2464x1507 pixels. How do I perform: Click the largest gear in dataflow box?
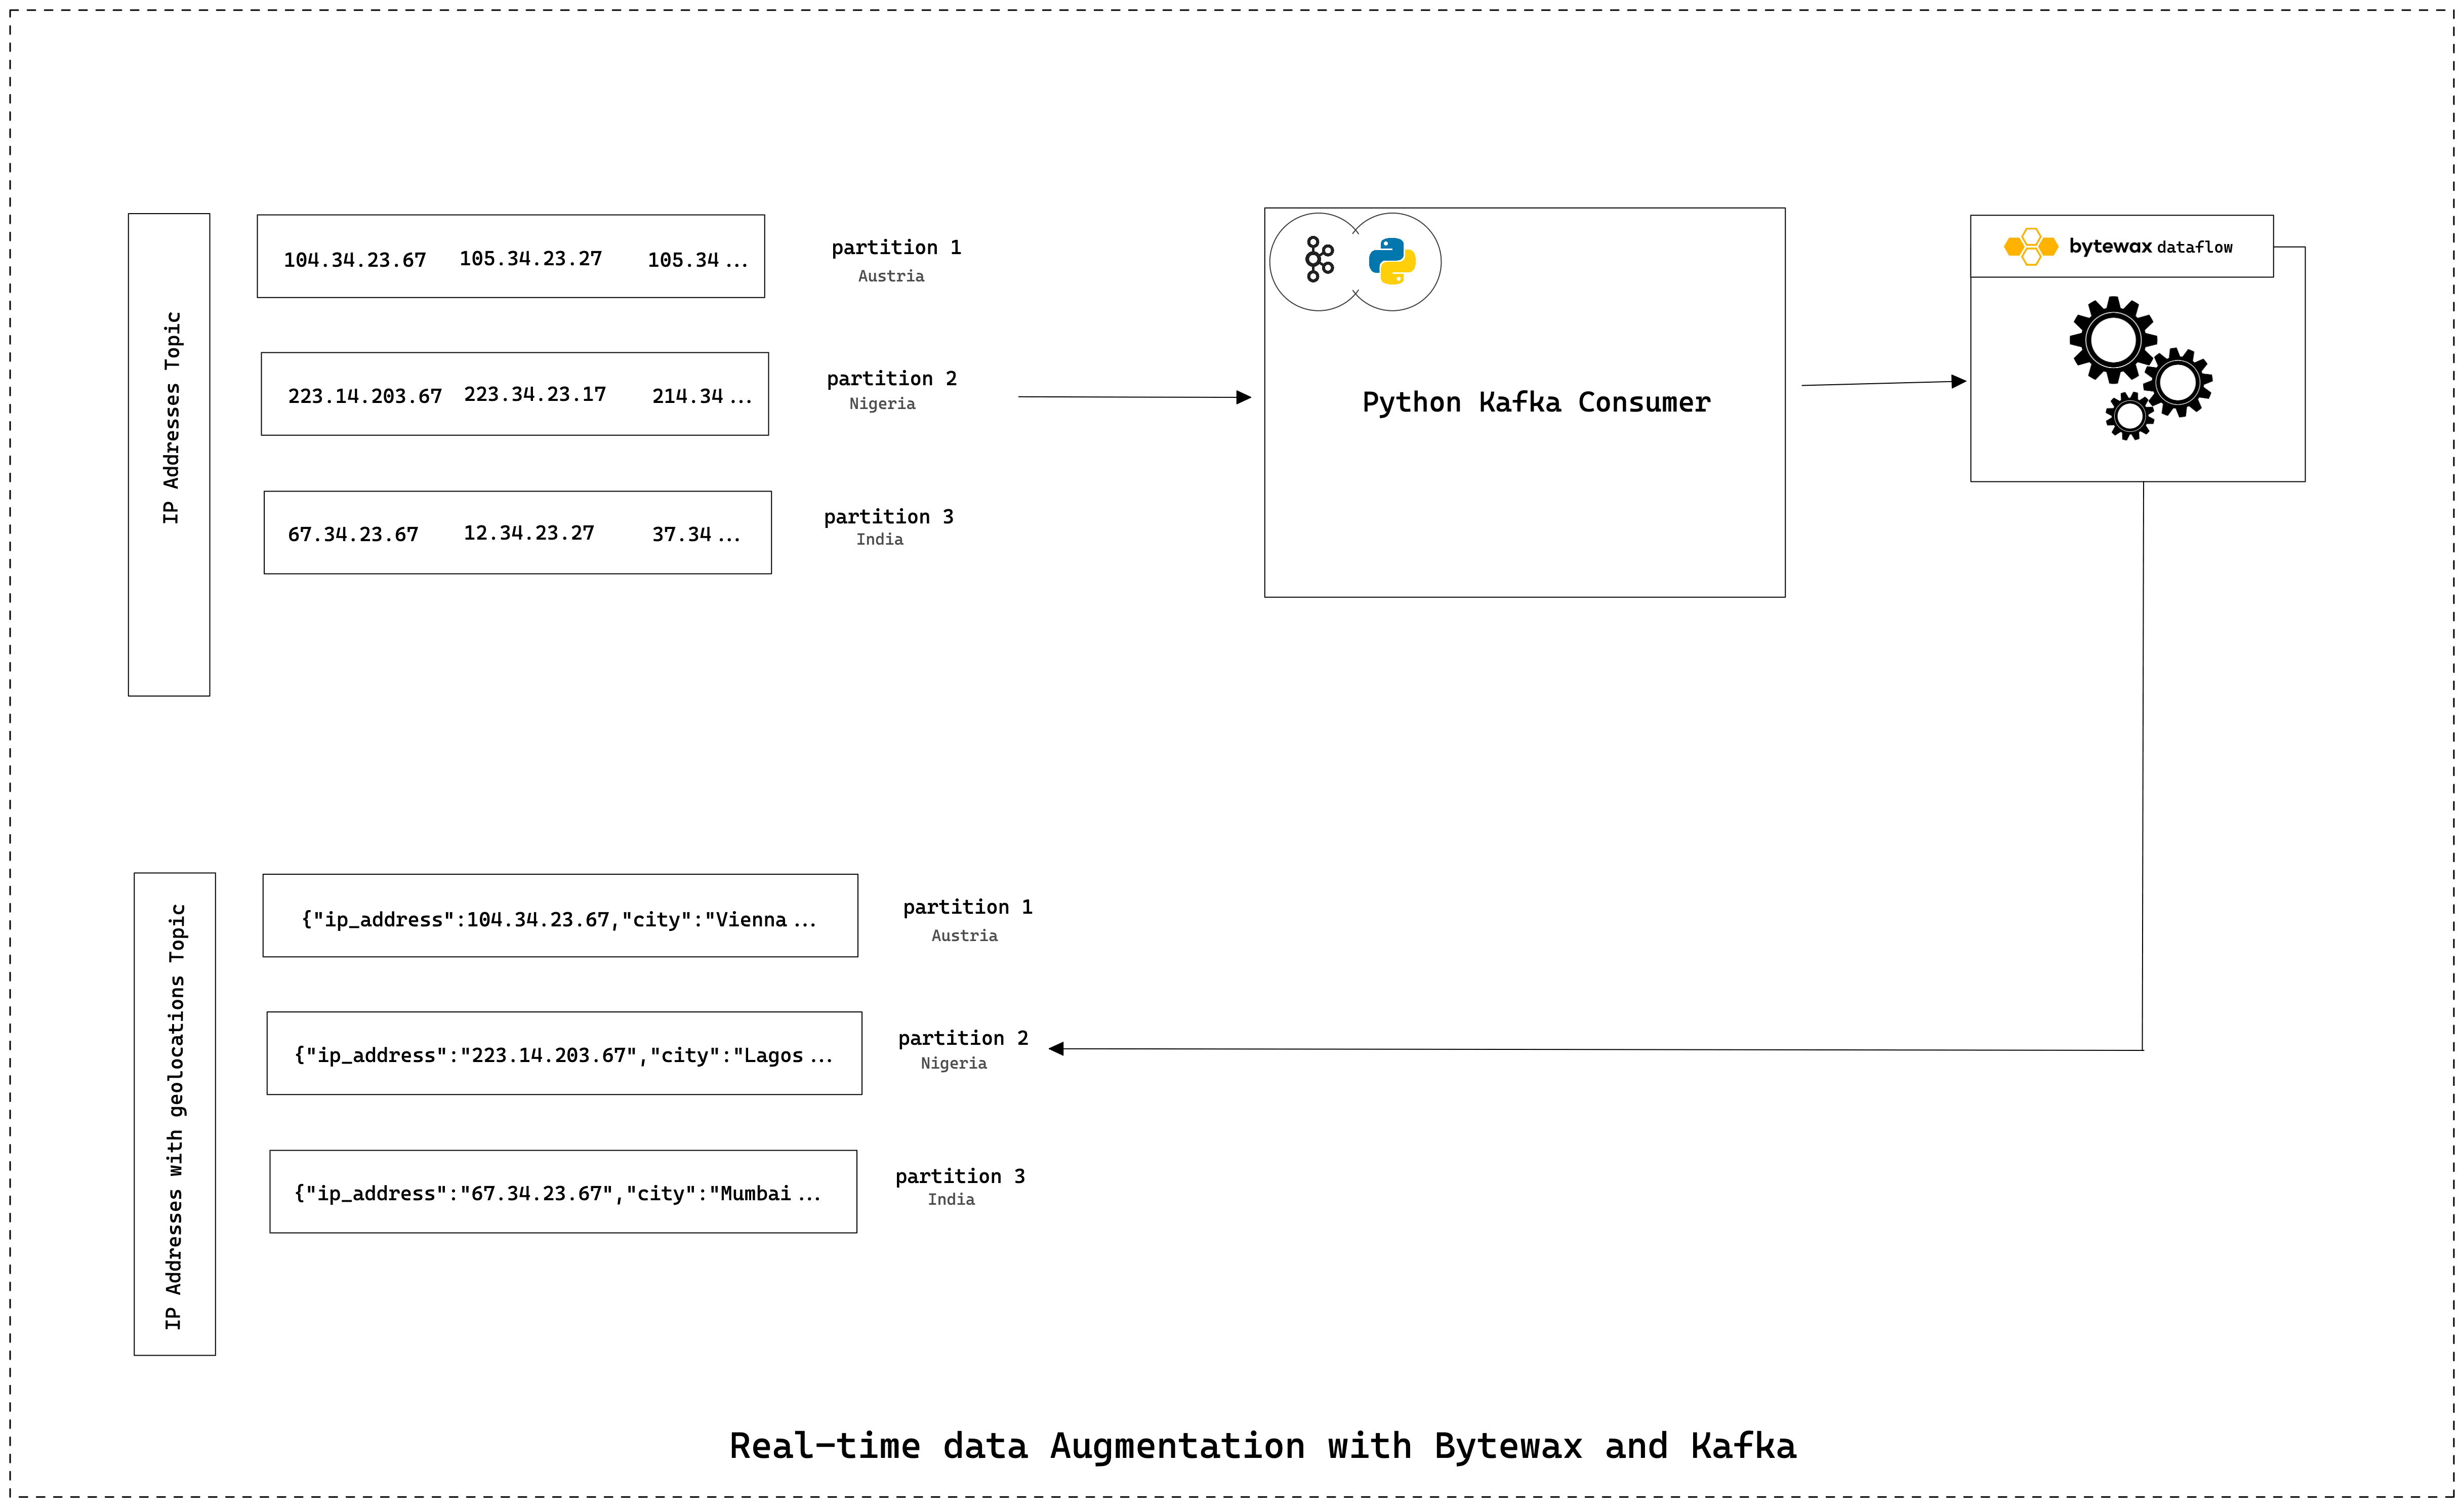point(2113,340)
